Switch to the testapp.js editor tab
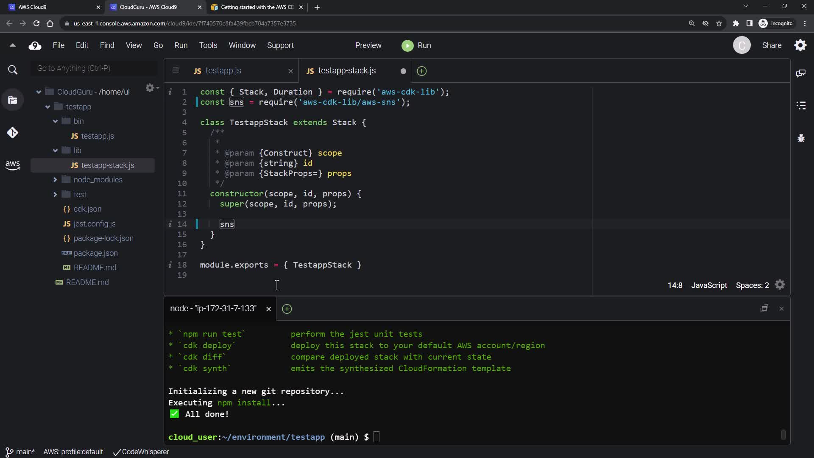 223,71
